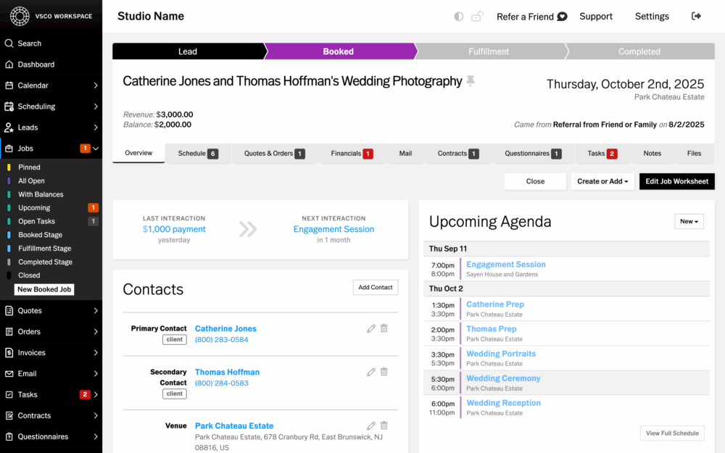This screenshot has width=725, height=453.
Task: Open Search from the sidebar magnifier
Action: tap(9, 43)
